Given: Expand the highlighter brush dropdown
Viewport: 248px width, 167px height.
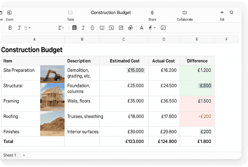Looking at the screenshot, I should (154, 28).
